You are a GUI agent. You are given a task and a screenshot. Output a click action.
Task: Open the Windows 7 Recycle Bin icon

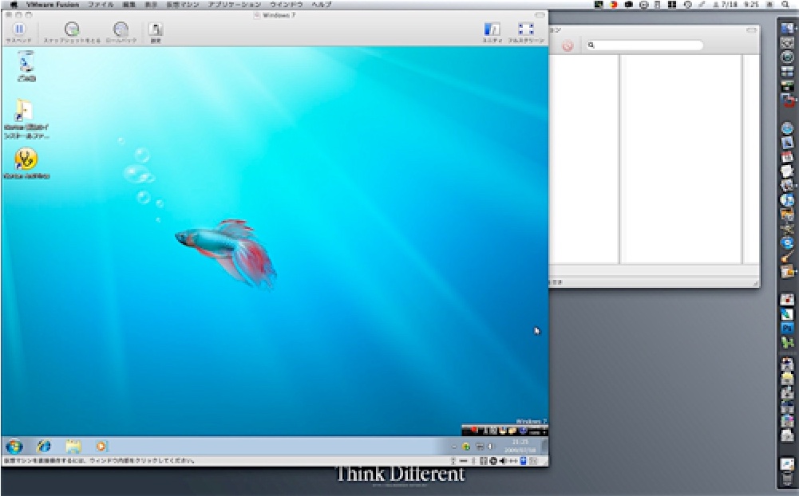(x=26, y=63)
